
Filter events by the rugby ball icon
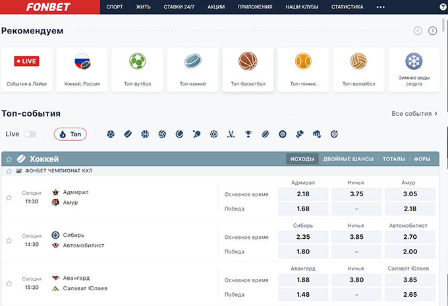click(266, 134)
